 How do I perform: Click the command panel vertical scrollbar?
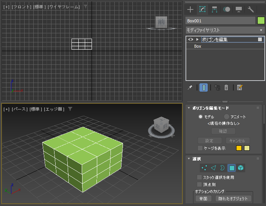pos(264,114)
